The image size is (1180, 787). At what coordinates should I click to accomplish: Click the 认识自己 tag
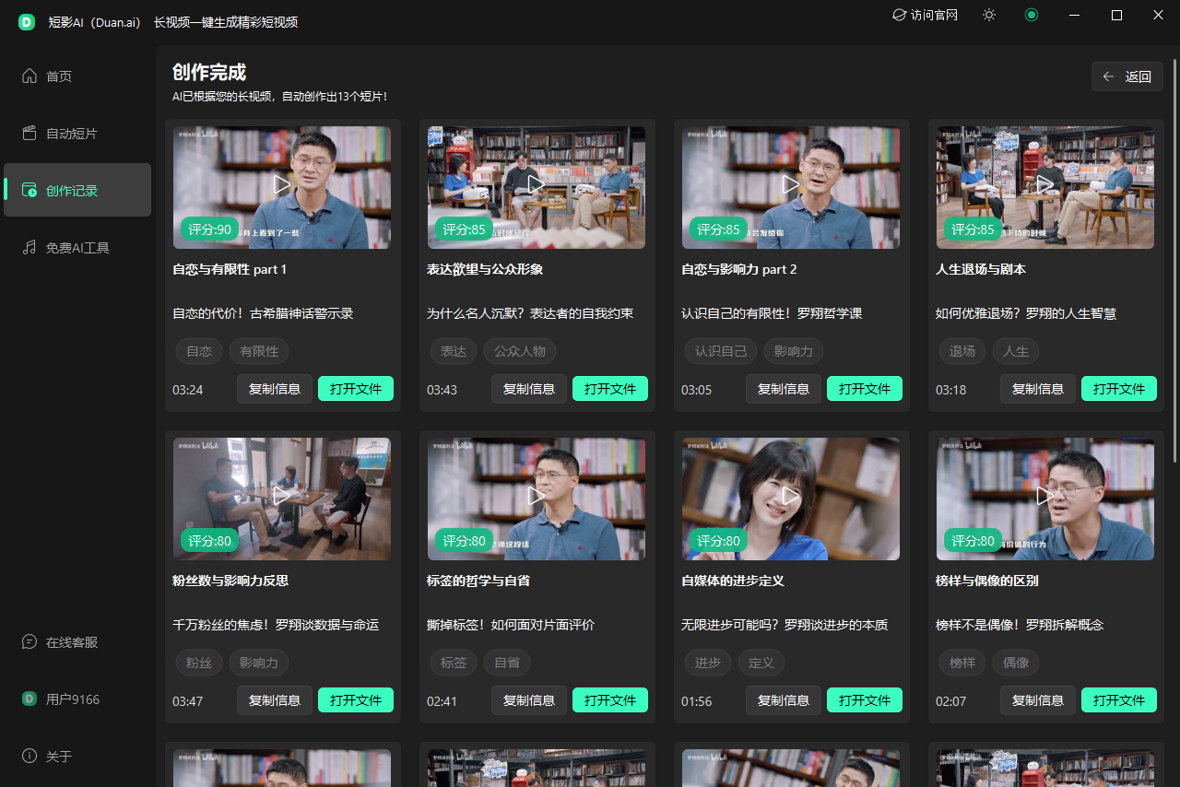tap(721, 351)
